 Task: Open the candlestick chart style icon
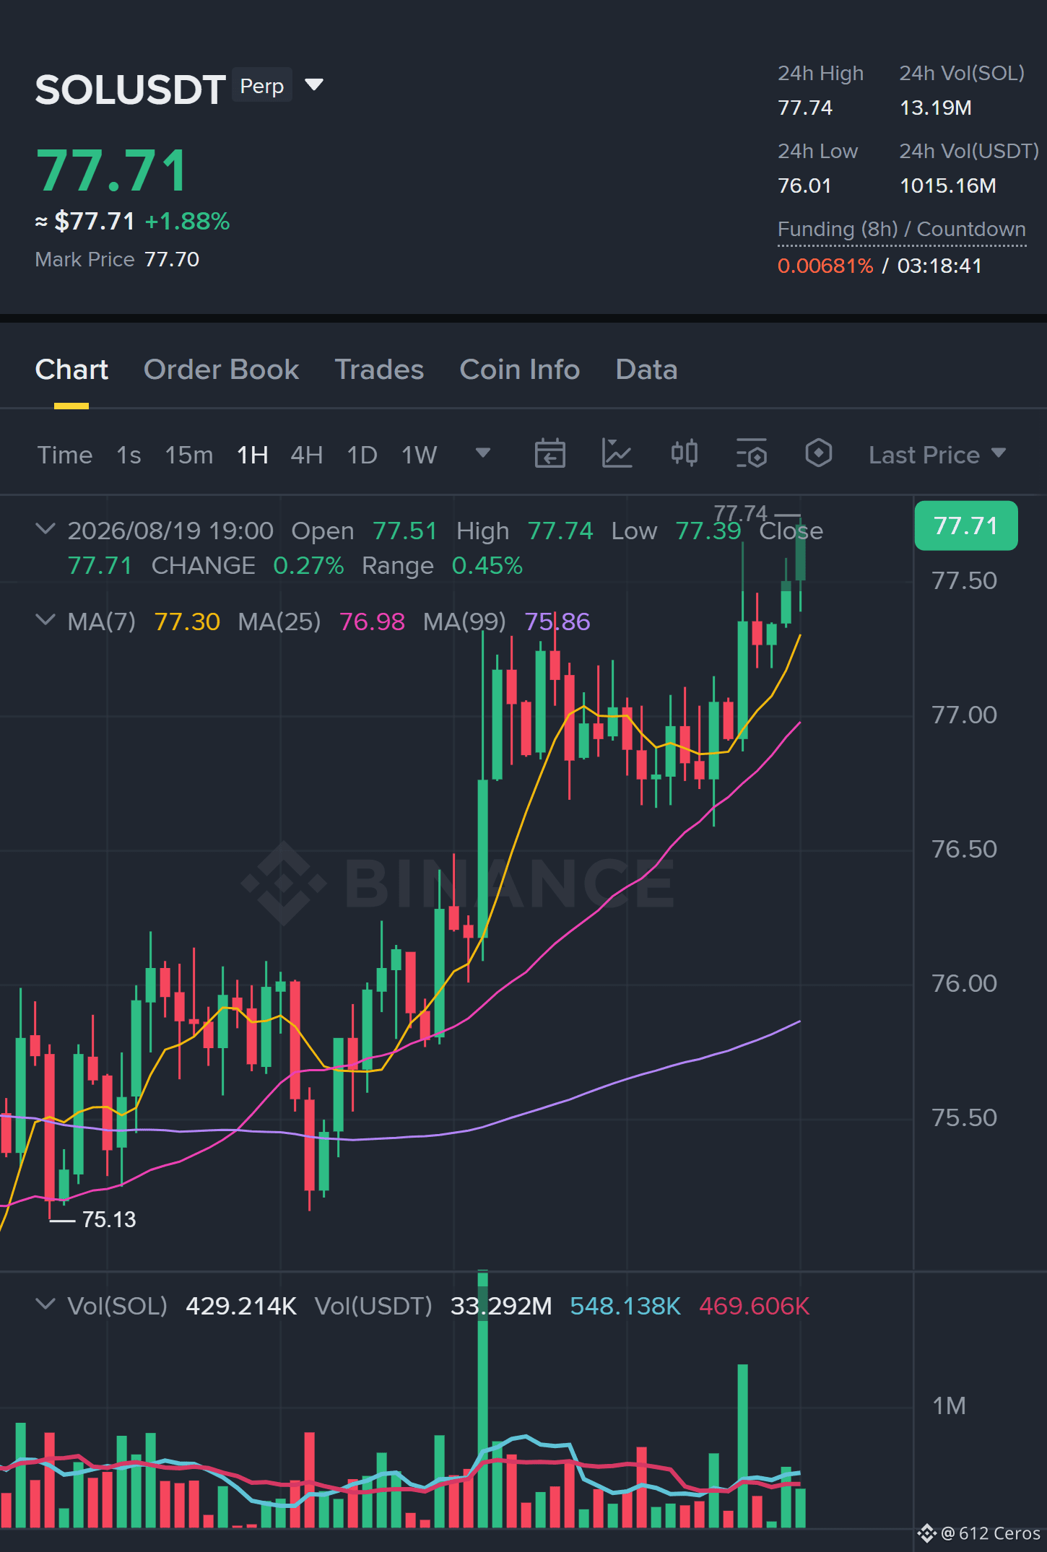[685, 453]
